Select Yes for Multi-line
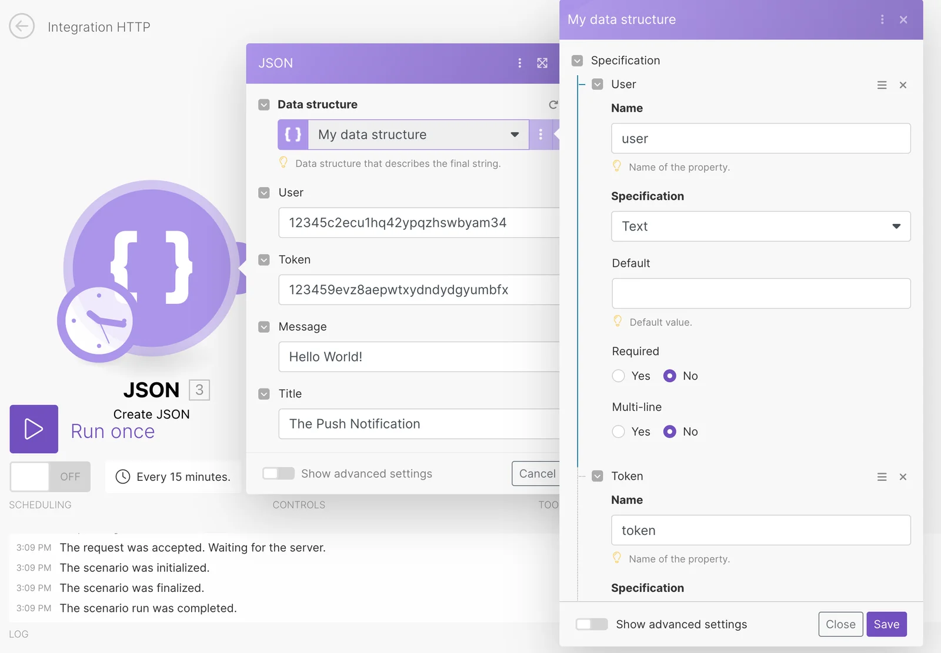 (x=618, y=431)
